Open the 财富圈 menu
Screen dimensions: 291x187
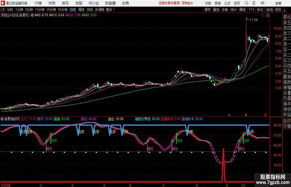click(110, 3)
